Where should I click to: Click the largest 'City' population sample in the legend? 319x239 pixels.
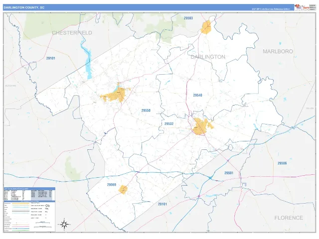click(x=47, y=206)
